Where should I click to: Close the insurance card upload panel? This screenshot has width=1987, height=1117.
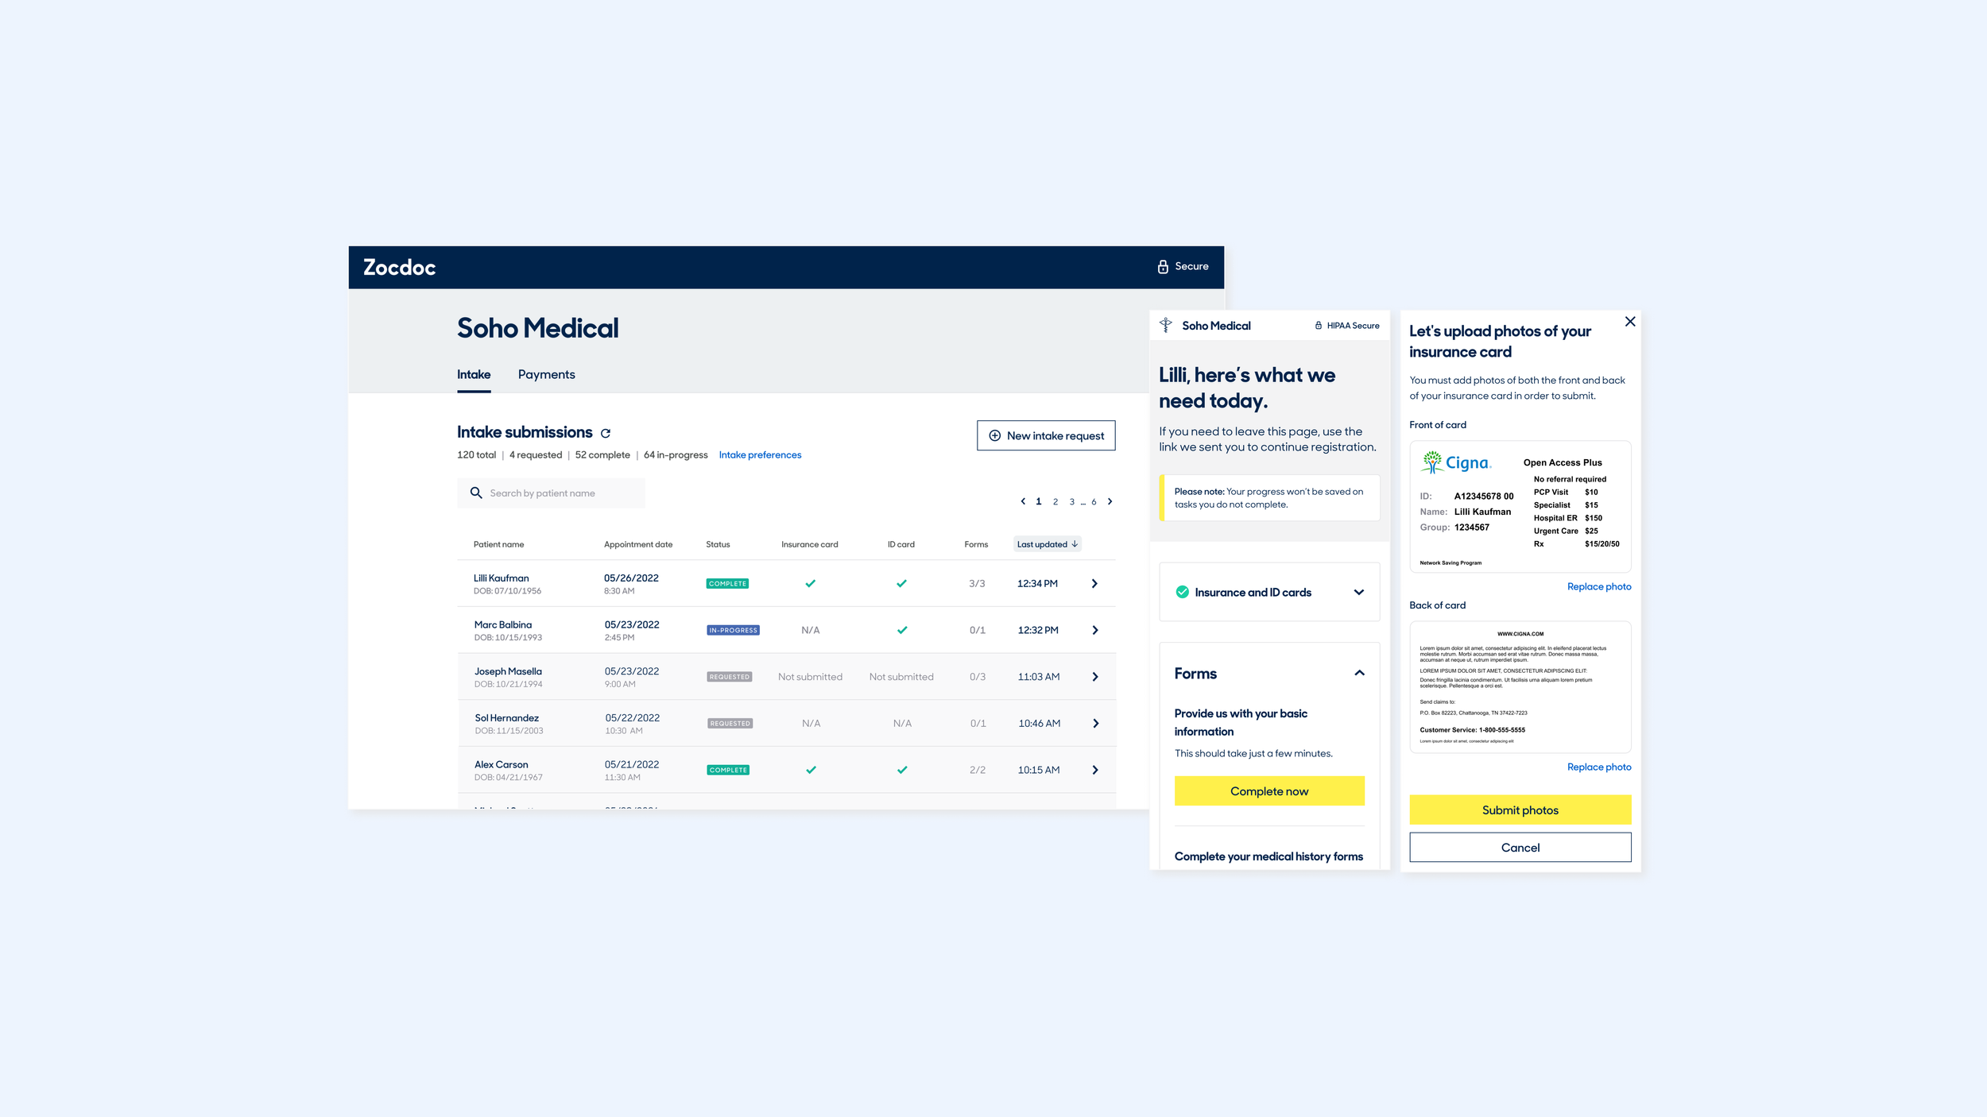(1630, 322)
